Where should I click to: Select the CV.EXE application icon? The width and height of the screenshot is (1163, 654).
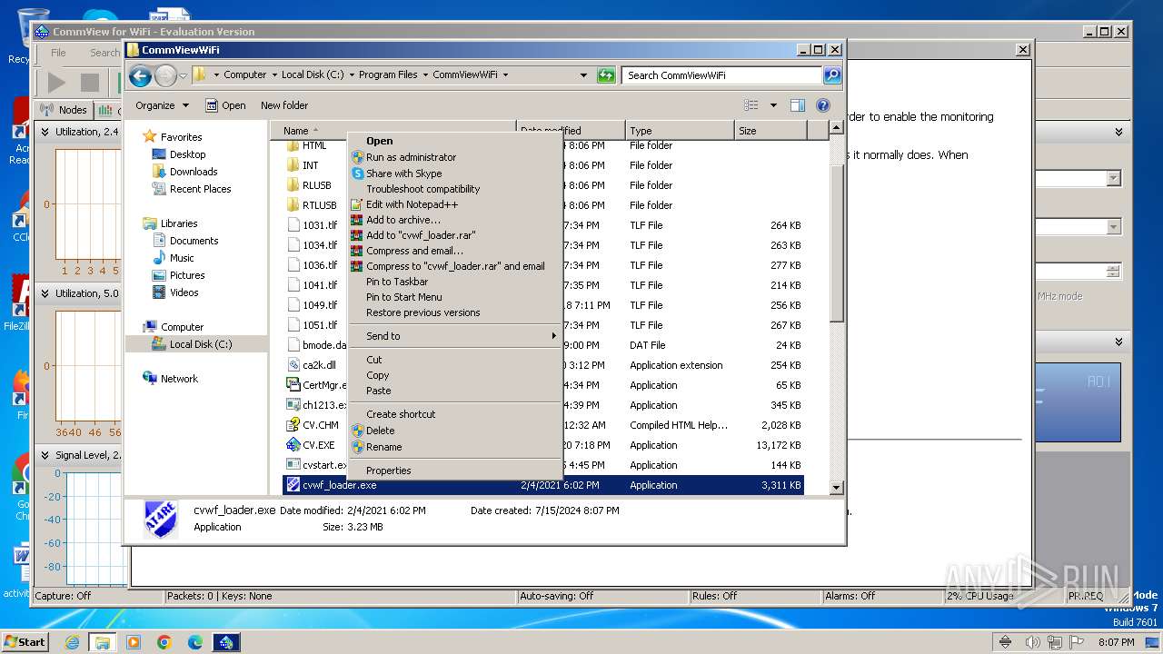pos(293,445)
